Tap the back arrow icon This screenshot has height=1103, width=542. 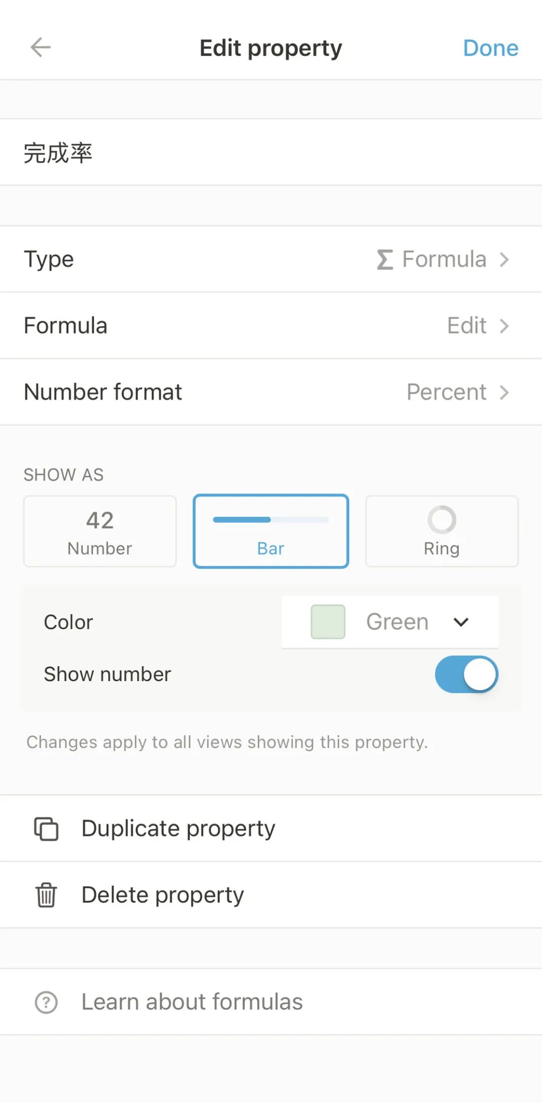tap(41, 48)
